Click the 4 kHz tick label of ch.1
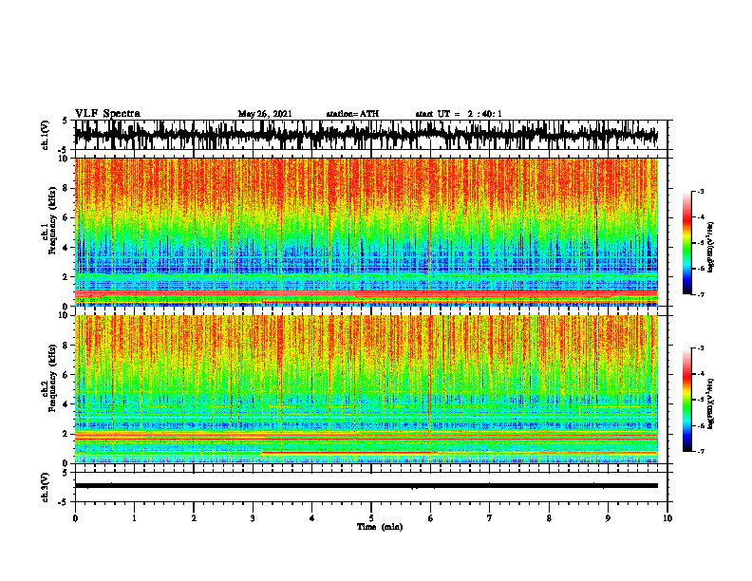The width and height of the screenshot is (752, 581). point(66,248)
